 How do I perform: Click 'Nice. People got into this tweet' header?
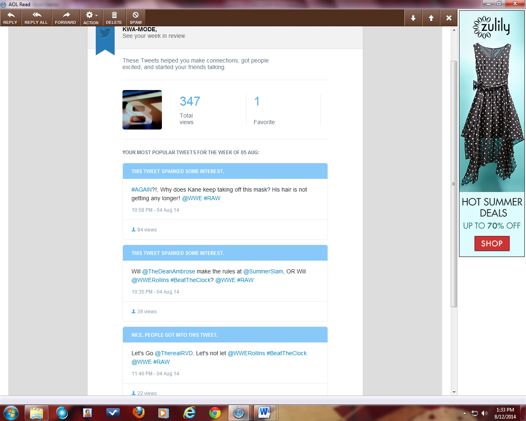[225, 335]
